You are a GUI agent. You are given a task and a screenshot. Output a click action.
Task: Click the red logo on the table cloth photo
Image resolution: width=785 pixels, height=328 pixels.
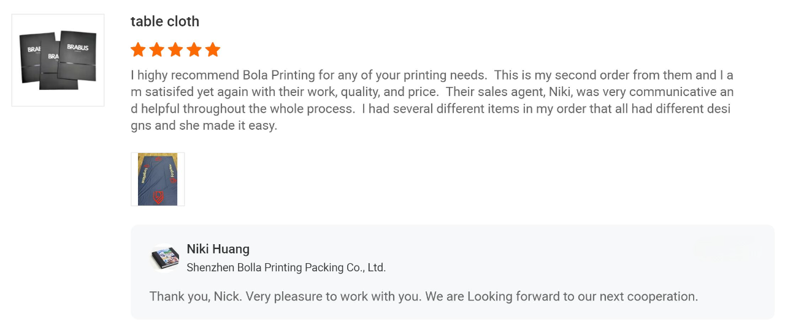coord(157,197)
